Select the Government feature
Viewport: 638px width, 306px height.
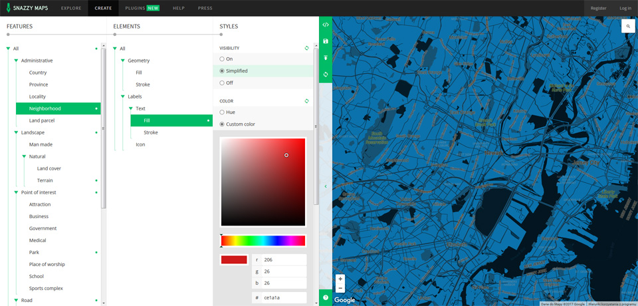coord(43,229)
